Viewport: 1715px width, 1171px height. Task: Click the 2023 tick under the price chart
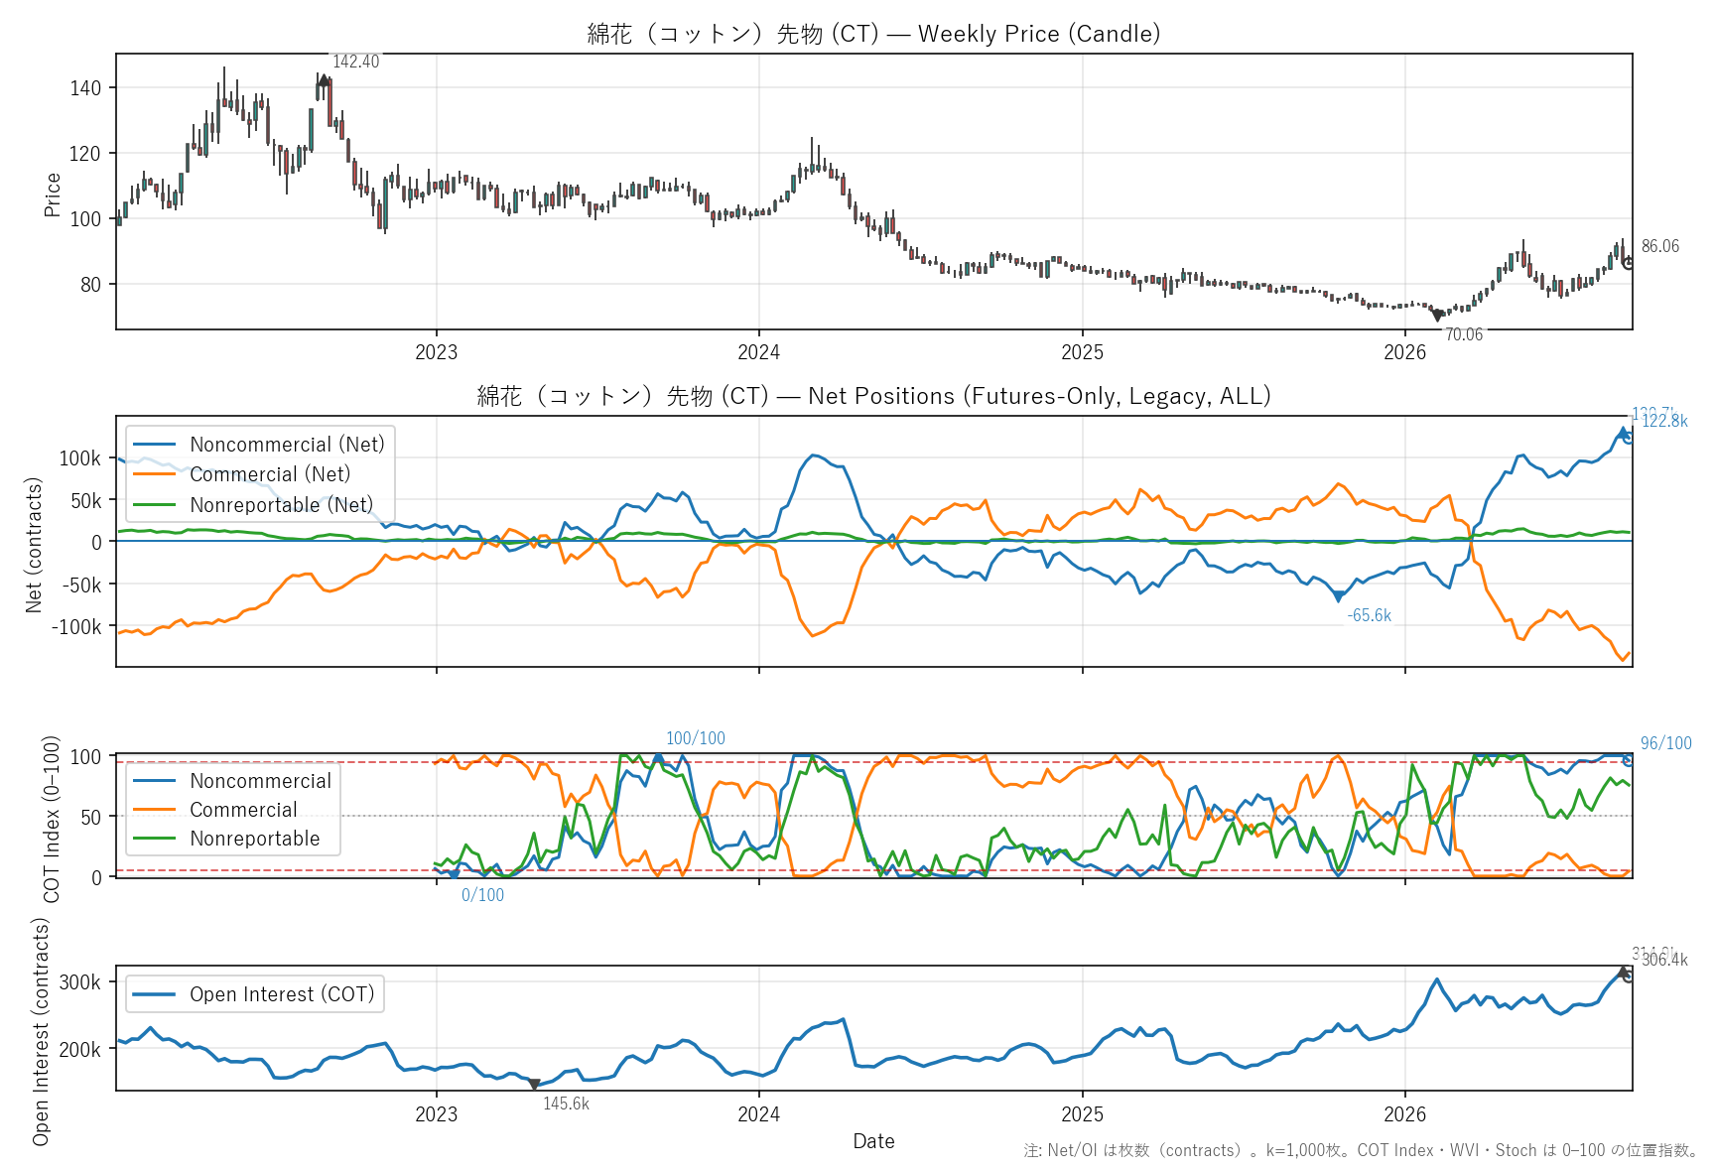coord(436,351)
